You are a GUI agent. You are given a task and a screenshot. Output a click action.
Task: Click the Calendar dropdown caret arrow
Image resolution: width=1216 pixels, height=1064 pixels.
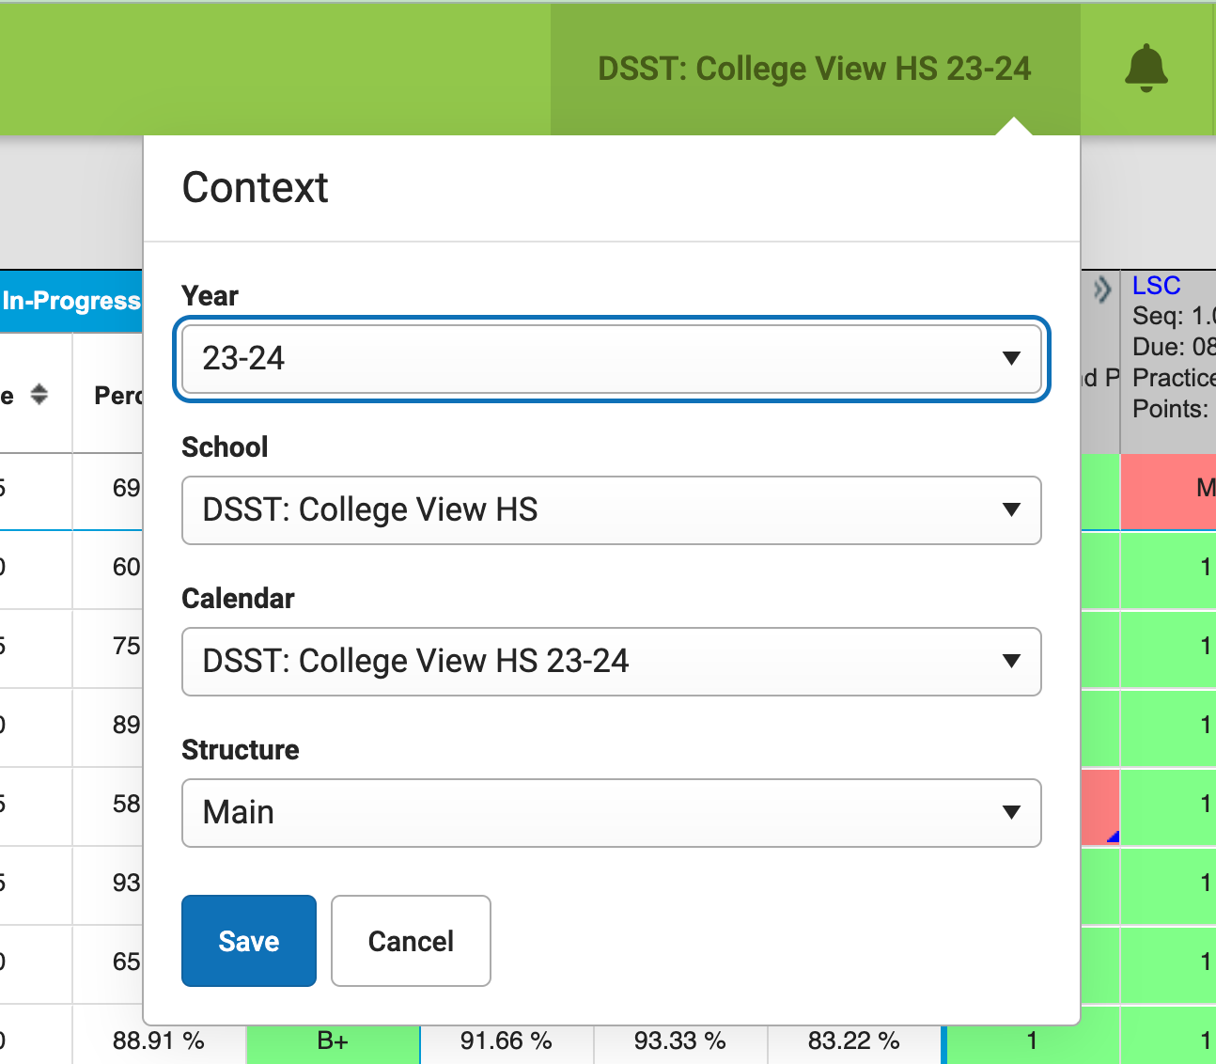pos(1011,662)
